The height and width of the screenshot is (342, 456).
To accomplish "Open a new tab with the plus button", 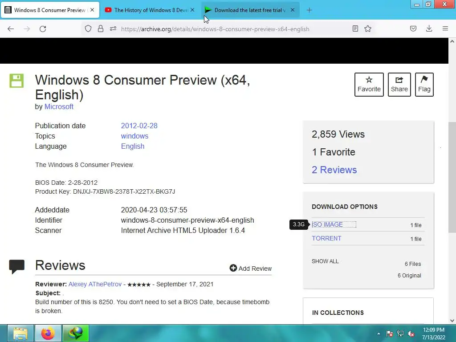I will coord(309,10).
